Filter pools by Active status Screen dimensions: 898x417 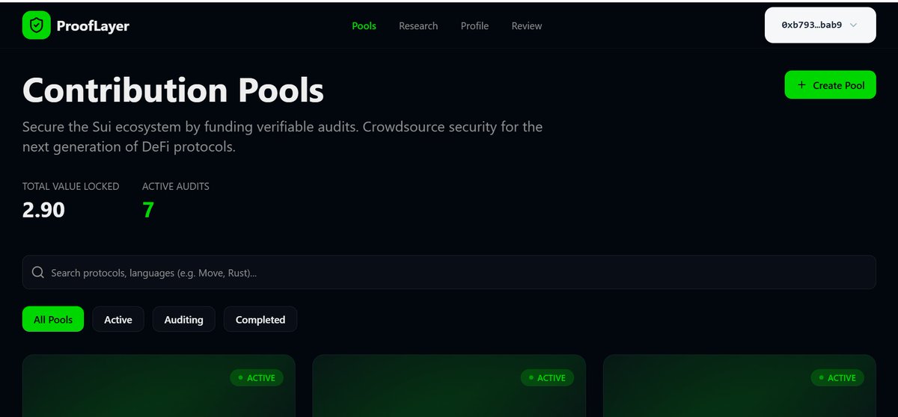[x=118, y=319]
